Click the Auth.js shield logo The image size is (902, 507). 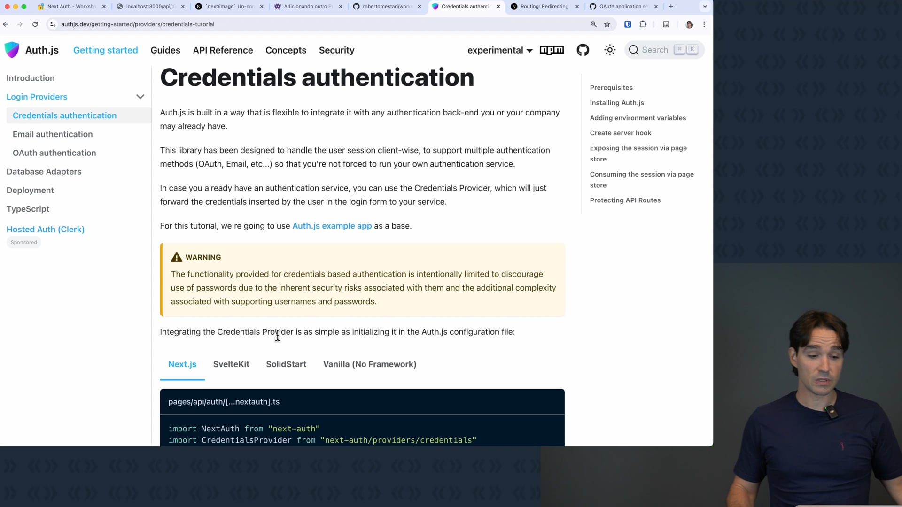(12, 50)
